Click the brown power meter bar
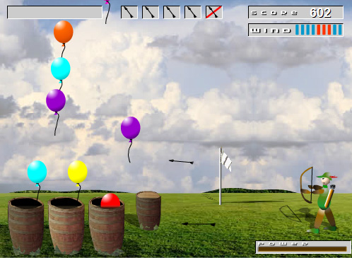This screenshot has height=258, width=352. pyautogui.click(x=303, y=249)
